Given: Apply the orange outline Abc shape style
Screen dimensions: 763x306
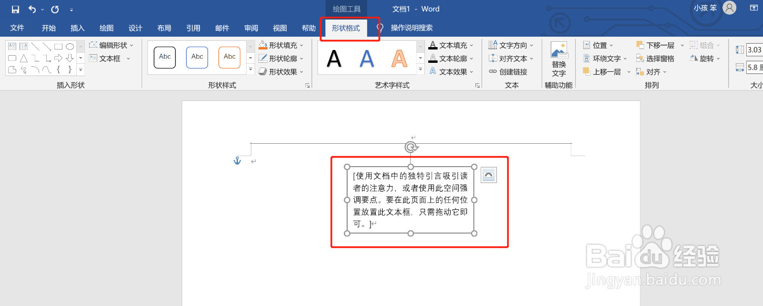Looking at the screenshot, I should (229, 58).
